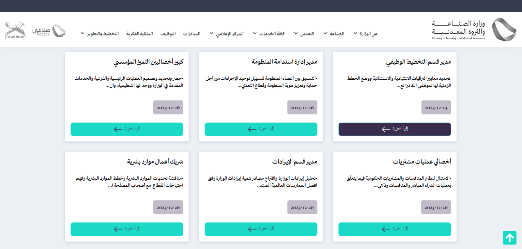Click arrow icon on مدير إدارة استدامة المنظومة card
522x249 pixels.
(252, 129)
